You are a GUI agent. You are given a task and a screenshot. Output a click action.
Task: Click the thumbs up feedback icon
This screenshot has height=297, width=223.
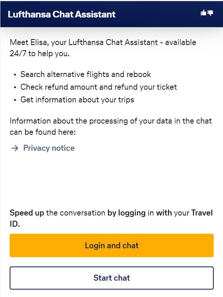203,13
